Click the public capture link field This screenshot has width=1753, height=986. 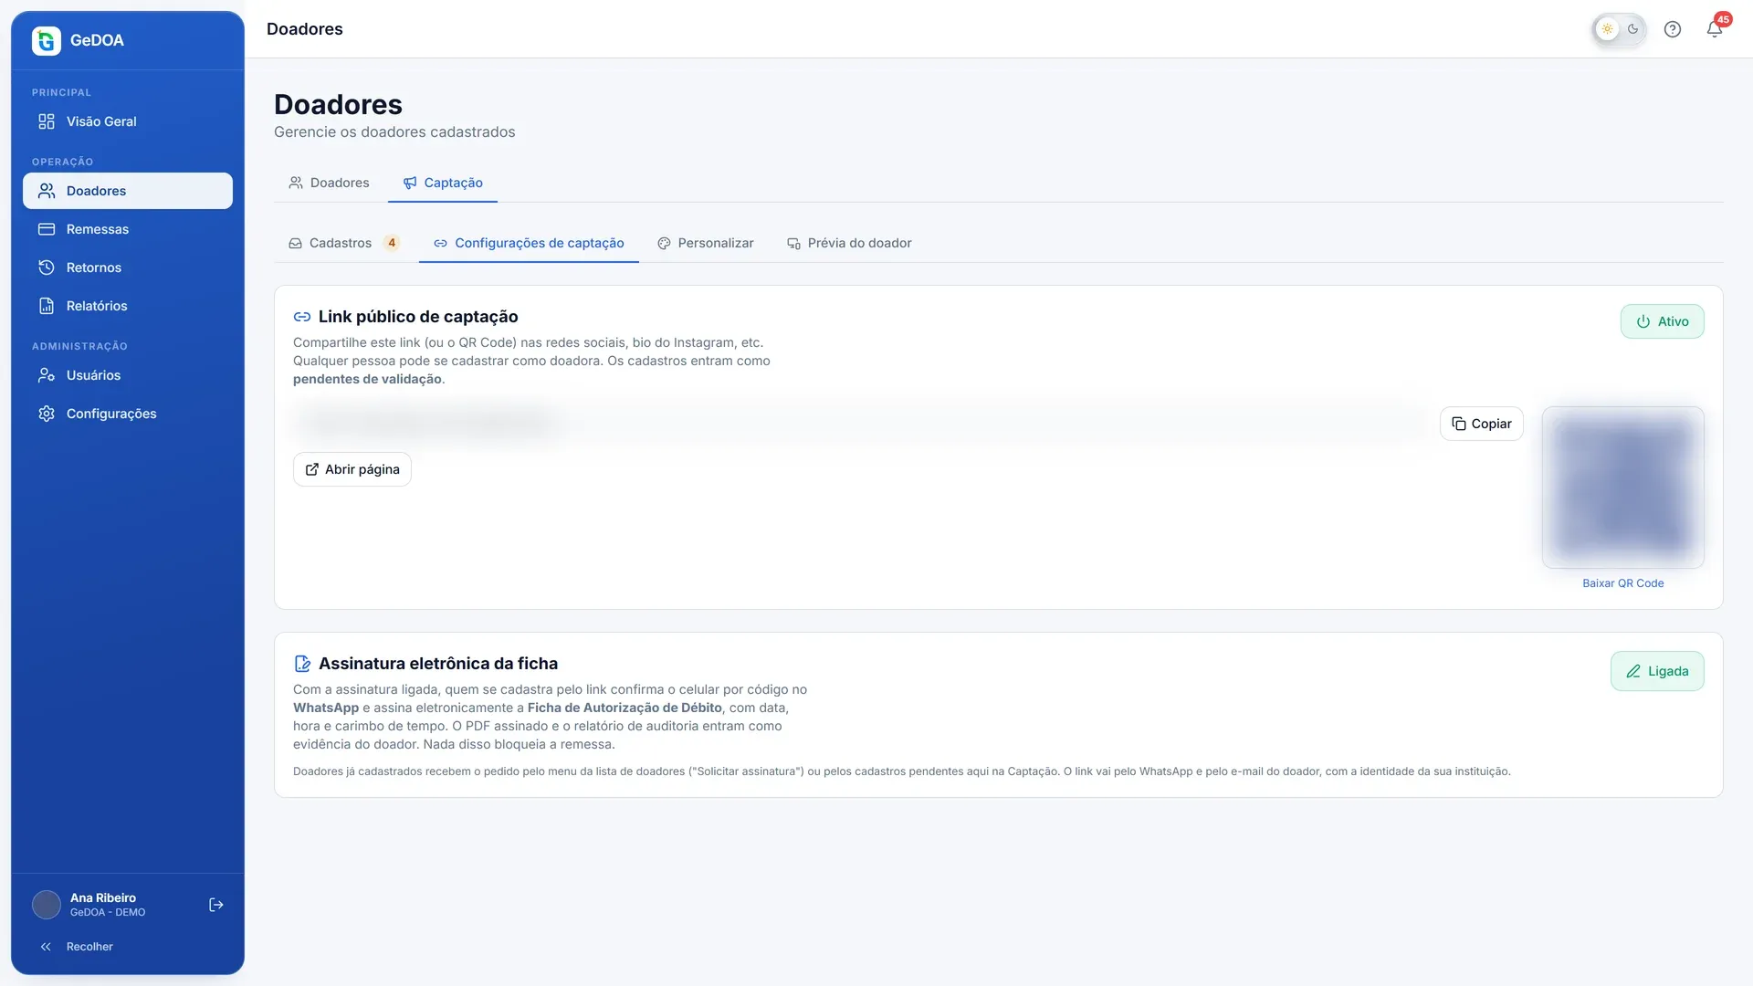[861, 423]
